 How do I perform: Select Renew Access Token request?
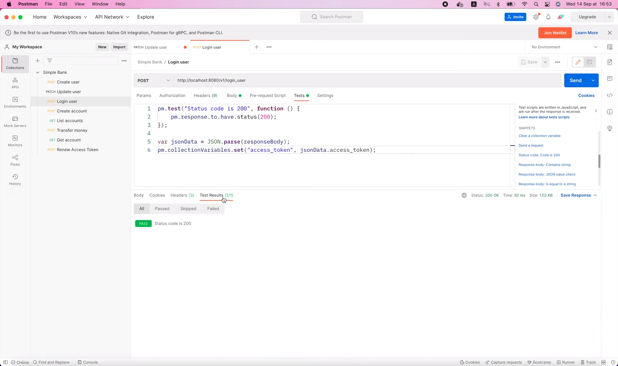click(78, 149)
